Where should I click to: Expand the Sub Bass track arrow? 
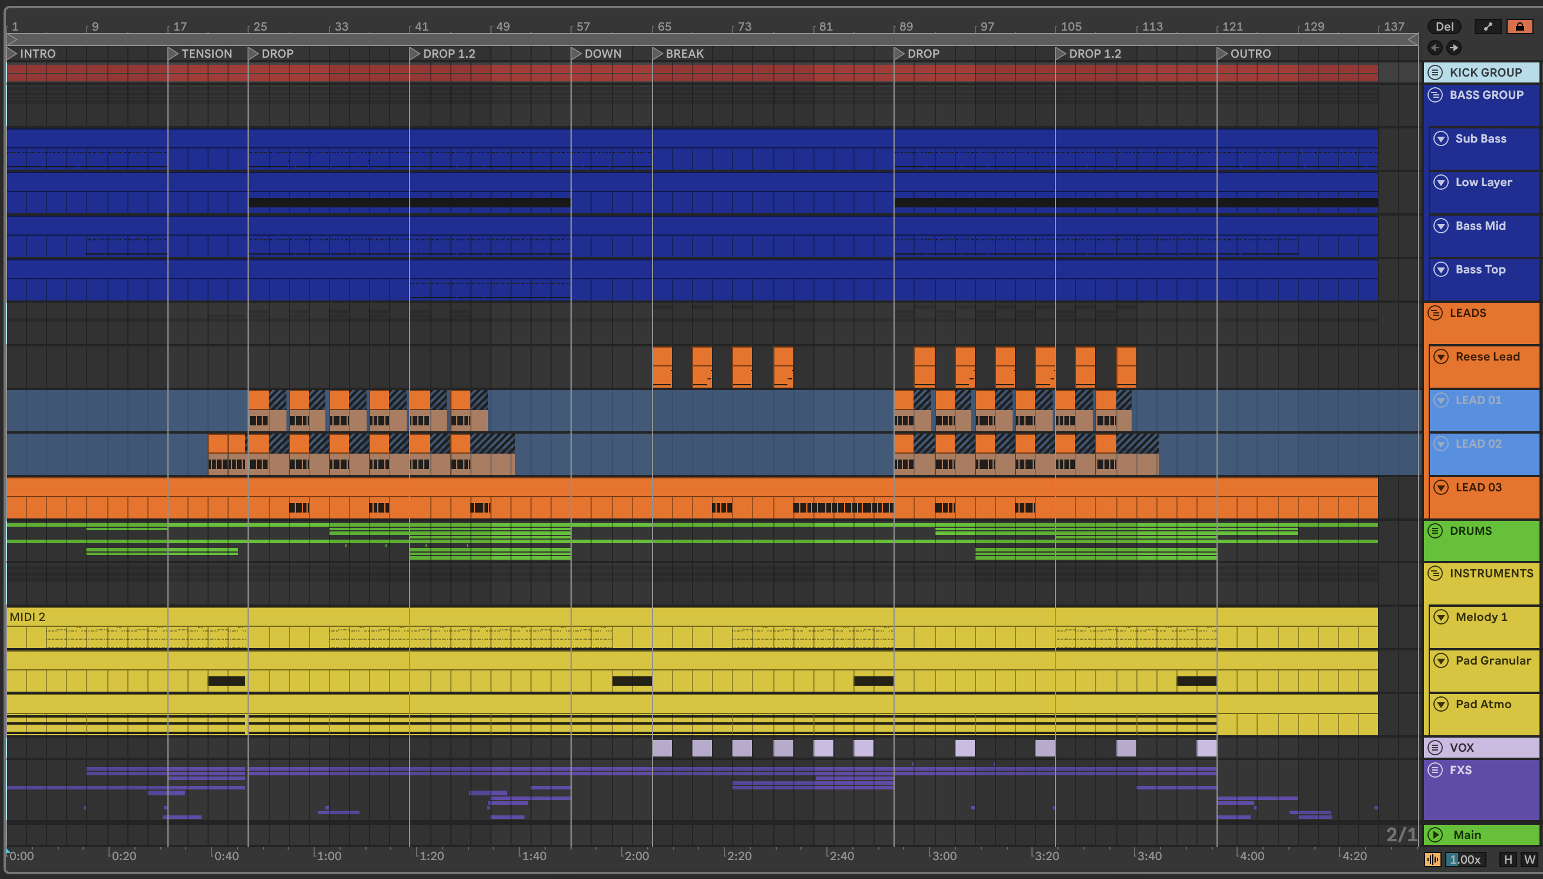(1441, 139)
